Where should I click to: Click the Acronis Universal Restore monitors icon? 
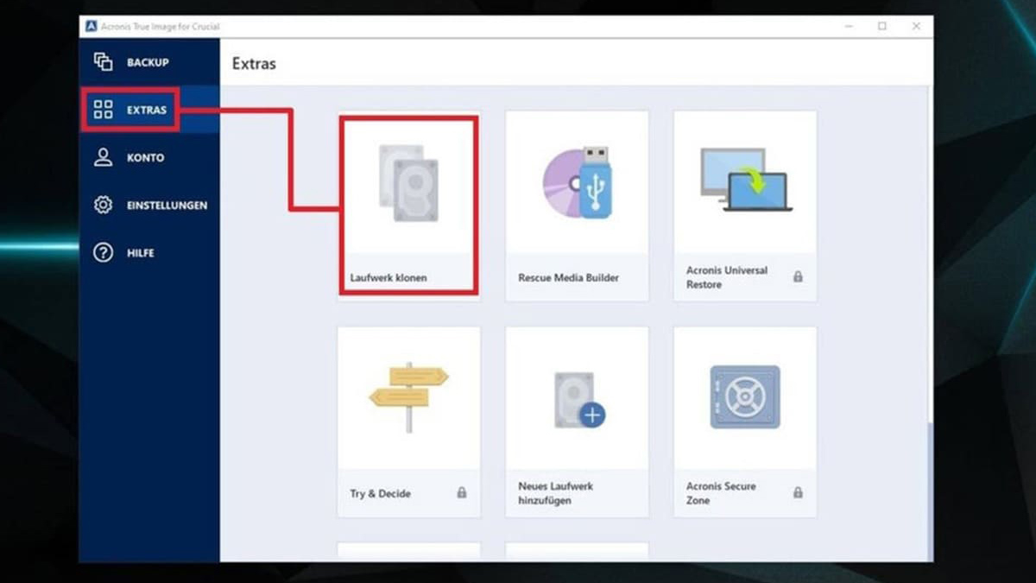746,180
